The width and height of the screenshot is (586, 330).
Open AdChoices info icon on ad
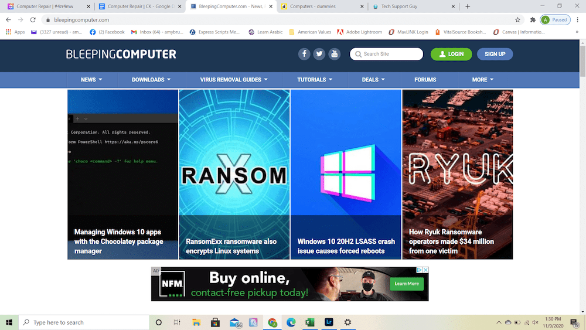point(420,270)
